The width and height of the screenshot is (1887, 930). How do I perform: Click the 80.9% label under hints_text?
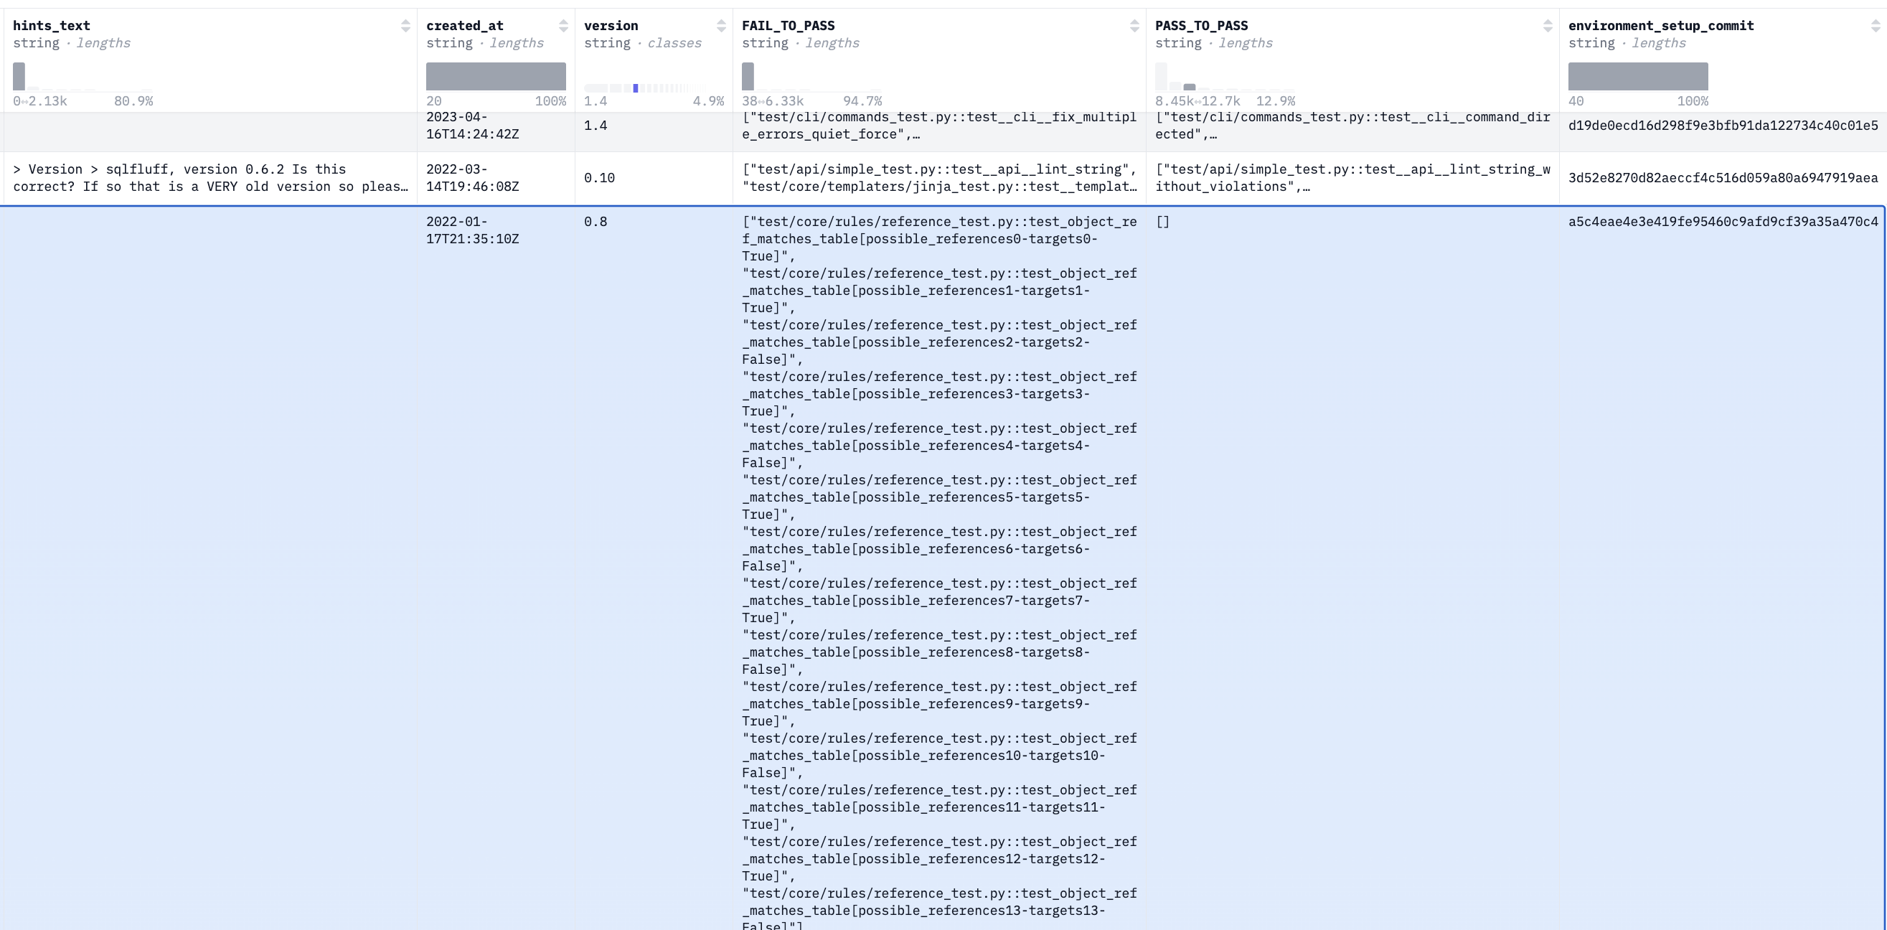pos(135,101)
